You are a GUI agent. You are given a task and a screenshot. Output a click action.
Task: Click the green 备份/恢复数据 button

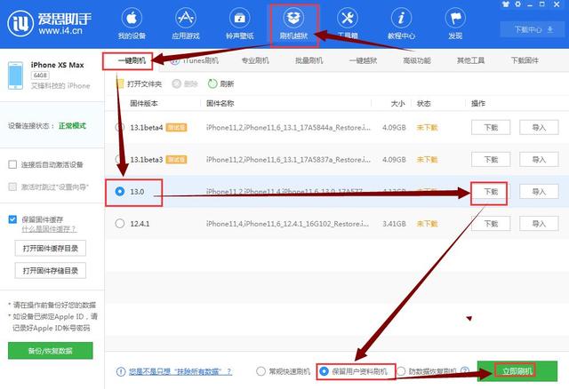(51, 351)
